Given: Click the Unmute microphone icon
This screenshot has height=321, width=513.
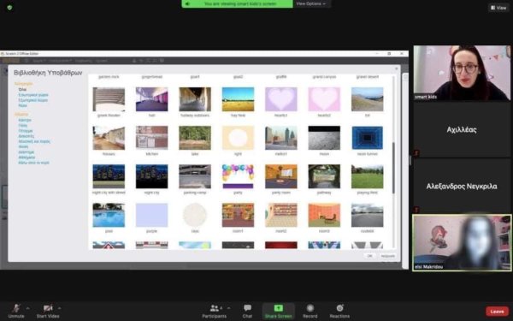Looking at the screenshot, I should 15,308.
